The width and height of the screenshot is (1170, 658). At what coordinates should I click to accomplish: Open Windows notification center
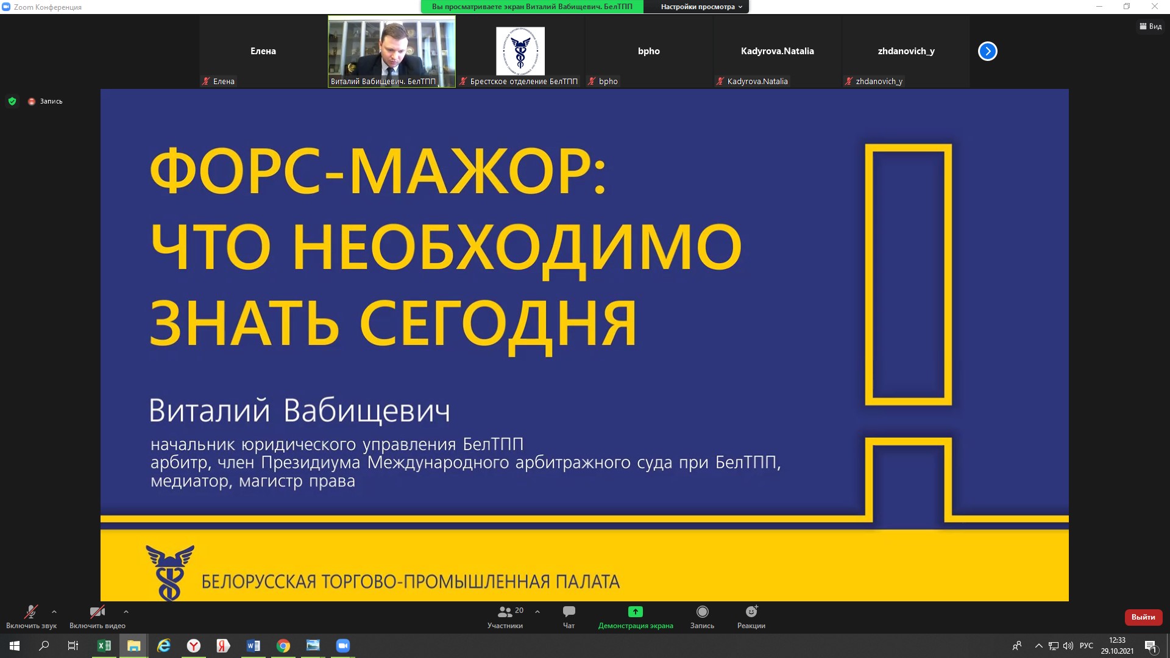click(x=1150, y=646)
